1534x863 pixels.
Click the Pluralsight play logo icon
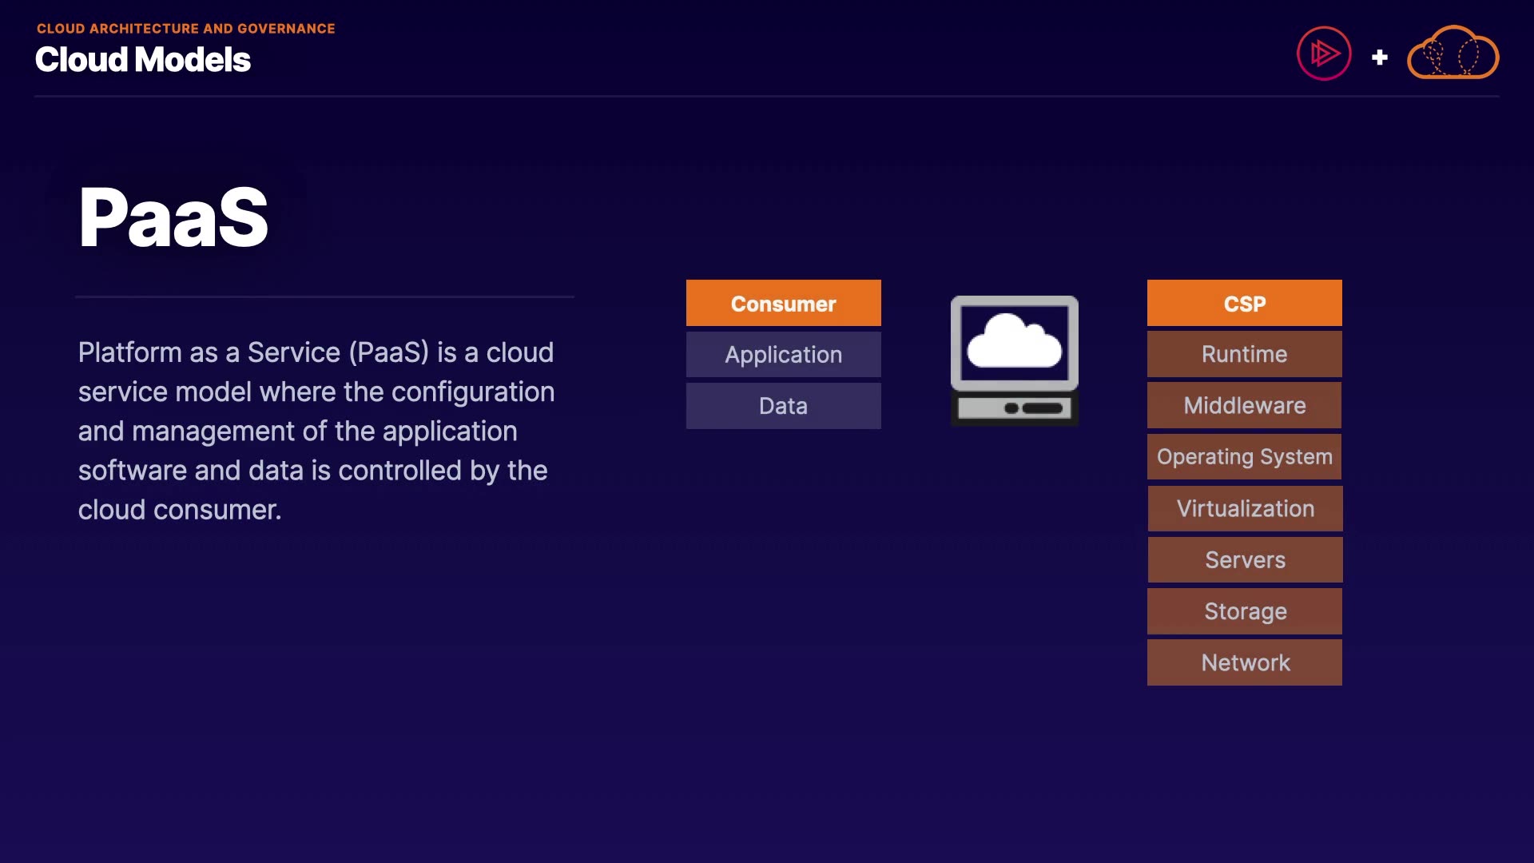point(1324,54)
